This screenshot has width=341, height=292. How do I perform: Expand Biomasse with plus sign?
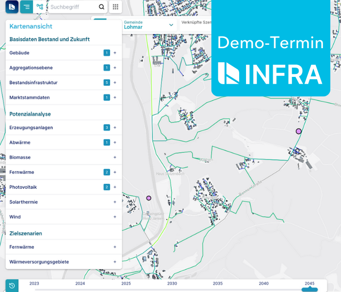(x=115, y=157)
